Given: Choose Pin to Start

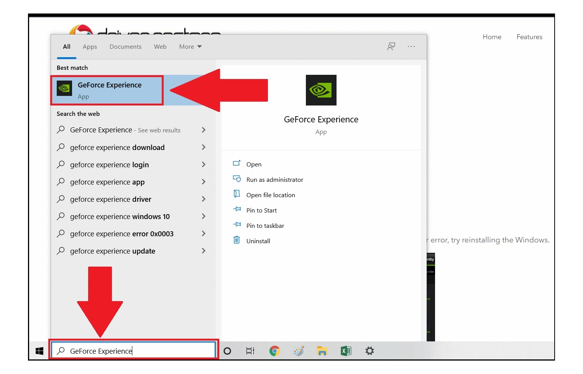Looking at the screenshot, I should tap(261, 210).
